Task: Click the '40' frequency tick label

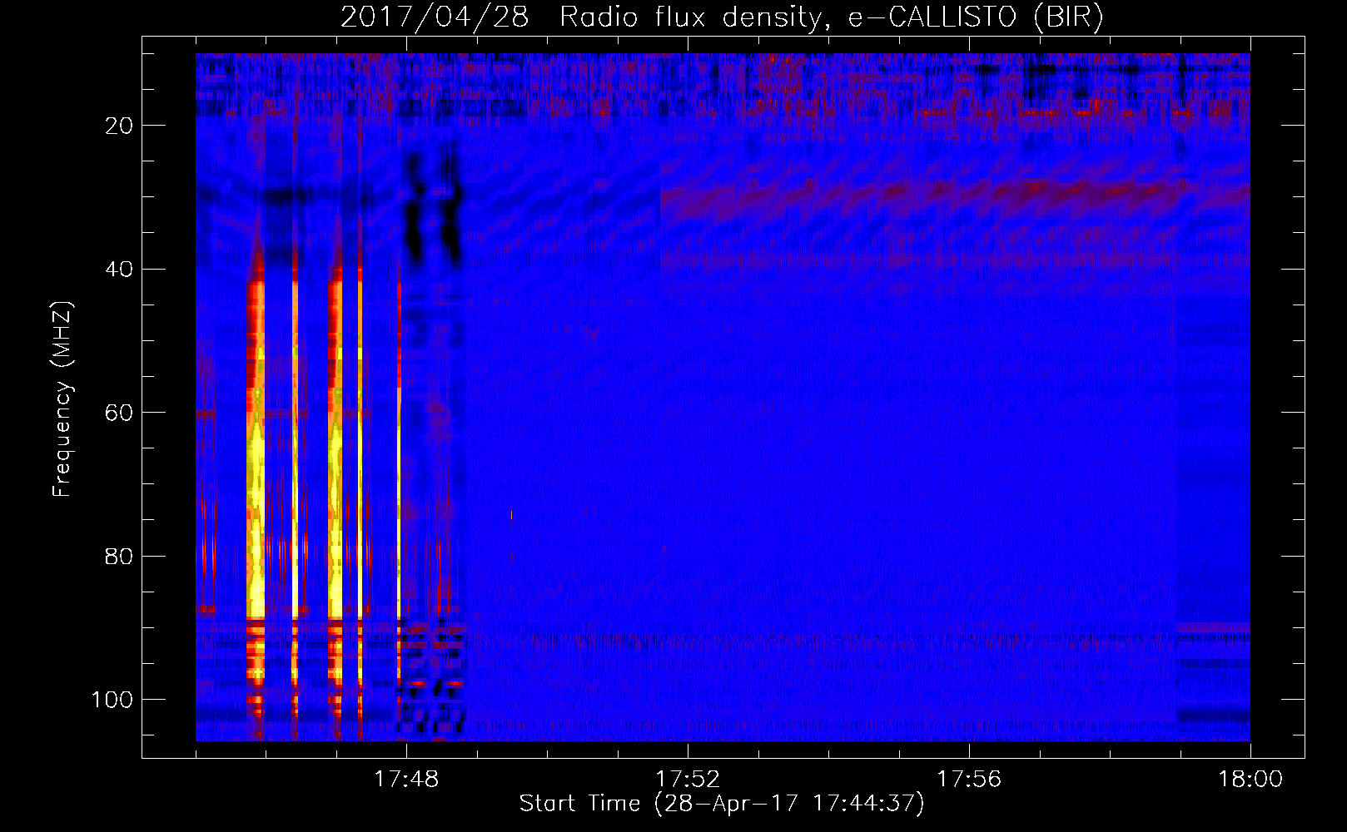Action: pos(120,270)
